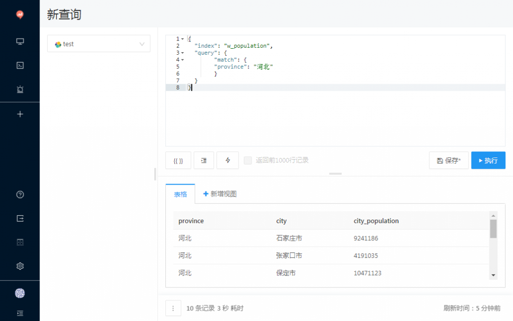513x321 pixels.
Task: Click the results table vertical scrollbar thumb
Action: [493, 229]
